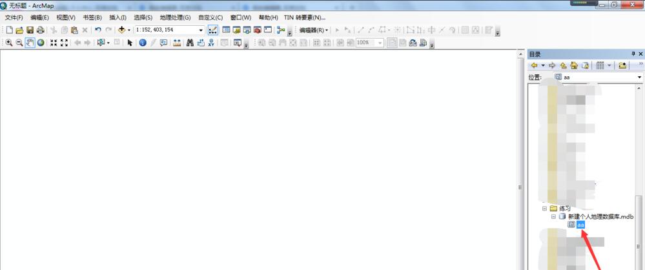Image resolution: width=645 pixels, height=270 pixels.
Task: Activate the Identify tool
Action: tap(143, 43)
